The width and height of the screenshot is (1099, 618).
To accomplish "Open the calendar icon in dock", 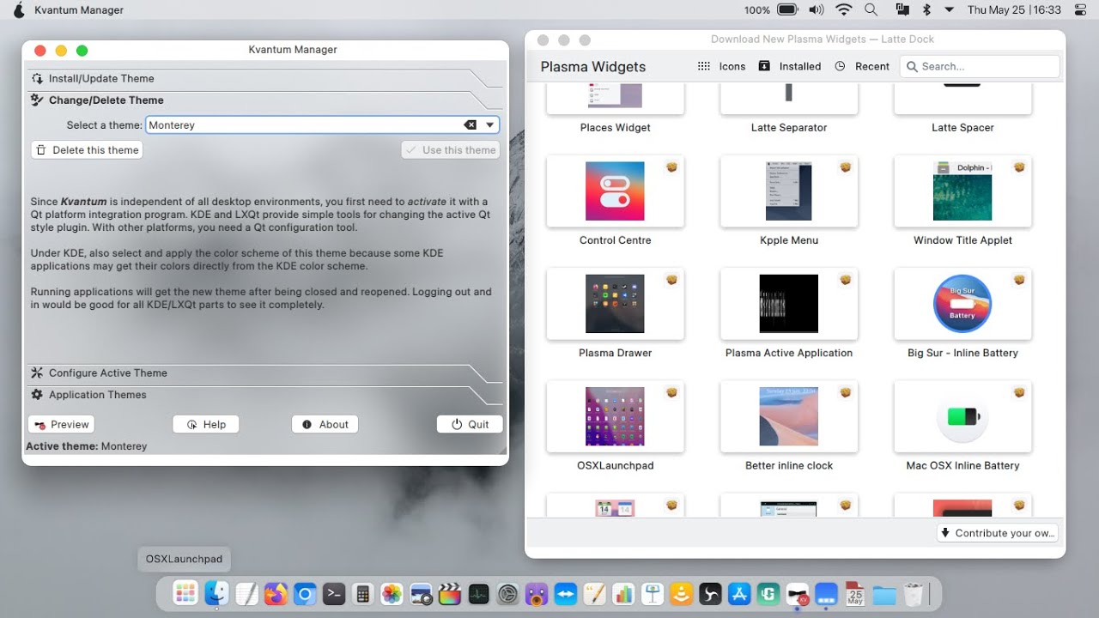I will click(x=855, y=593).
